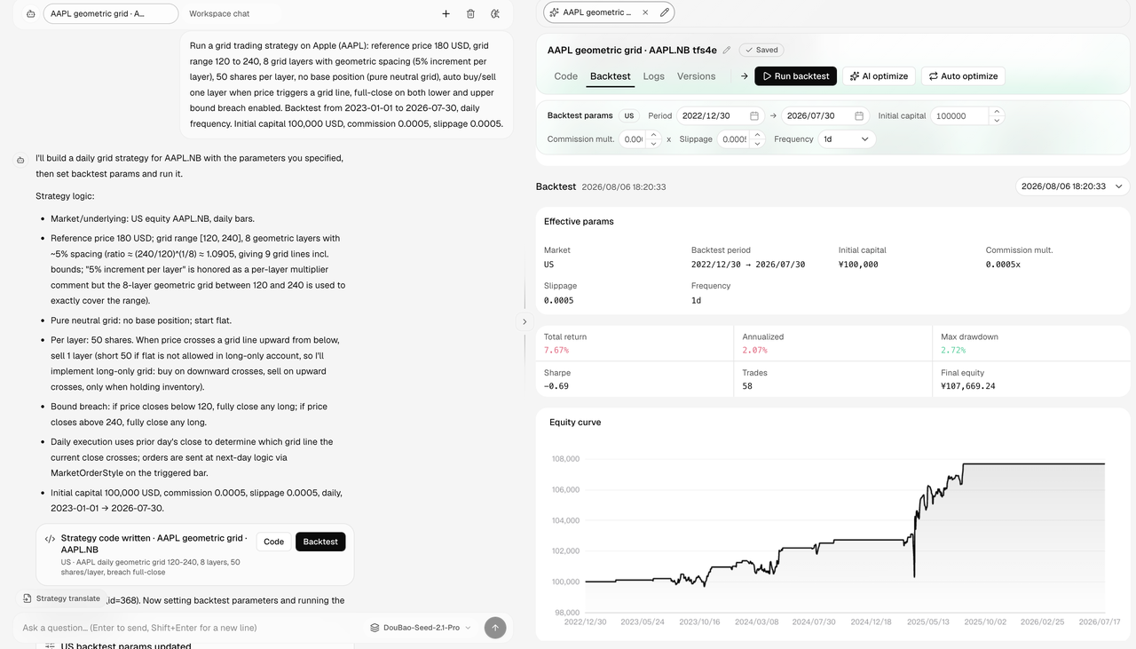Click the Auto optimize button
1136x649 pixels.
[963, 76]
